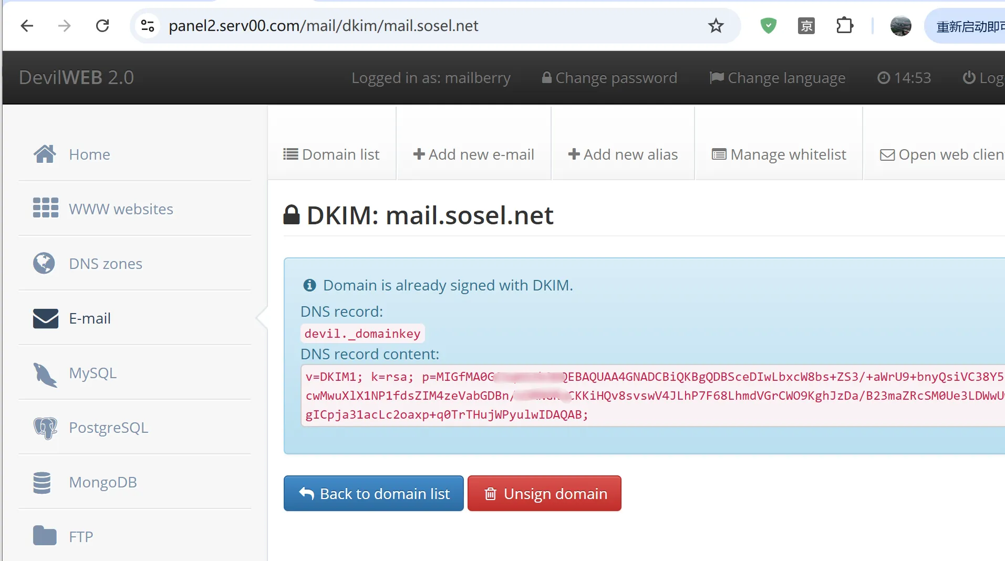Reload the page in browser
This screenshot has width=1005, height=561.
click(102, 25)
